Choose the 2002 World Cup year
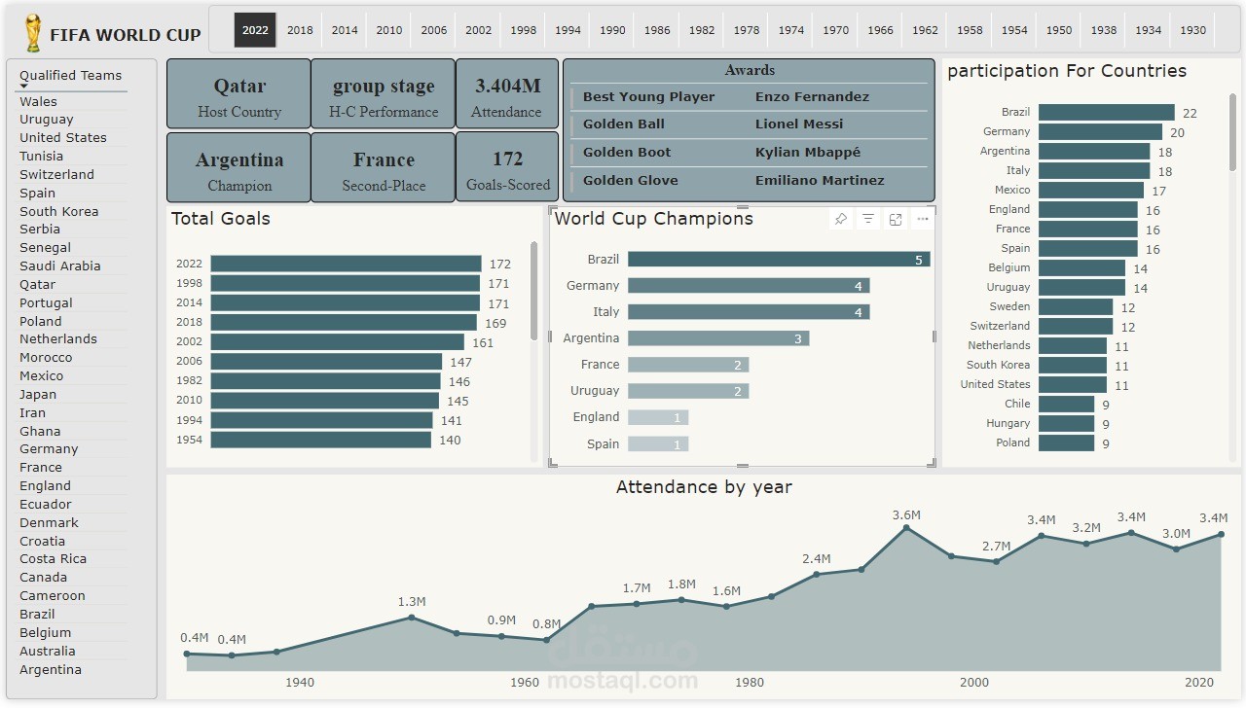This screenshot has width=1246, height=708. 479,30
